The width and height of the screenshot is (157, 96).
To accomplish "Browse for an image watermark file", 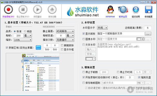I will click(x=148, y=39).
